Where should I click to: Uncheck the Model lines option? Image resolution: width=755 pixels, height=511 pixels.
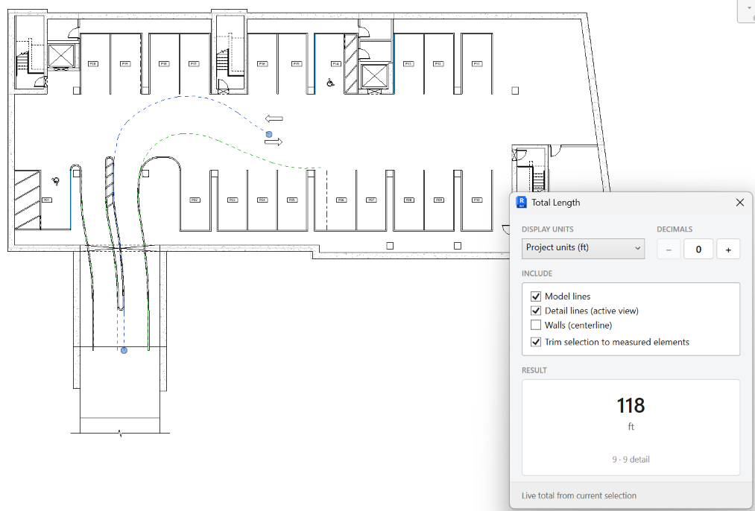[535, 296]
